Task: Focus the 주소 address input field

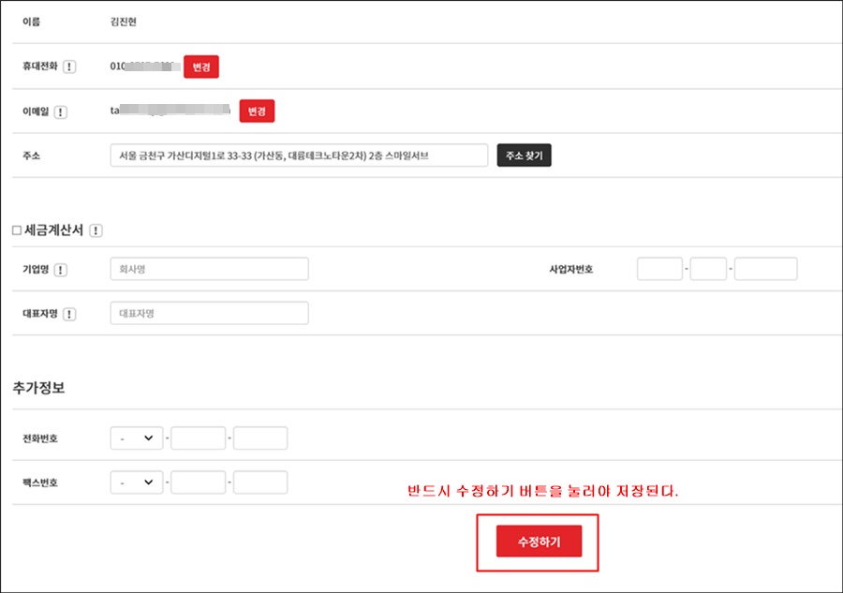Action: click(x=299, y=156)
